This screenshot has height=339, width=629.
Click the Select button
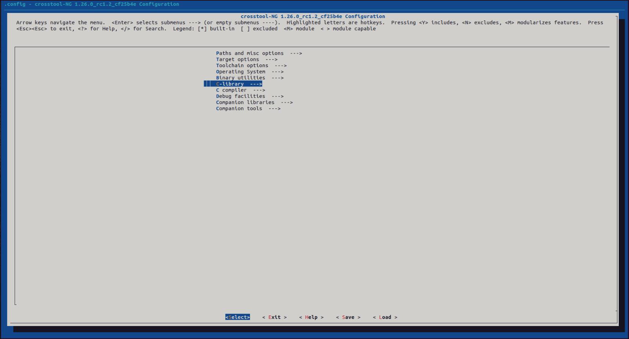237,317
